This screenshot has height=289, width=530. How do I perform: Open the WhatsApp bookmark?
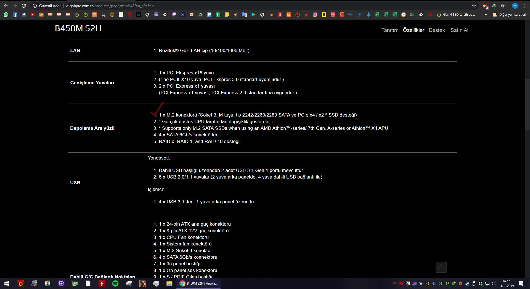click(x=6, y=15)
